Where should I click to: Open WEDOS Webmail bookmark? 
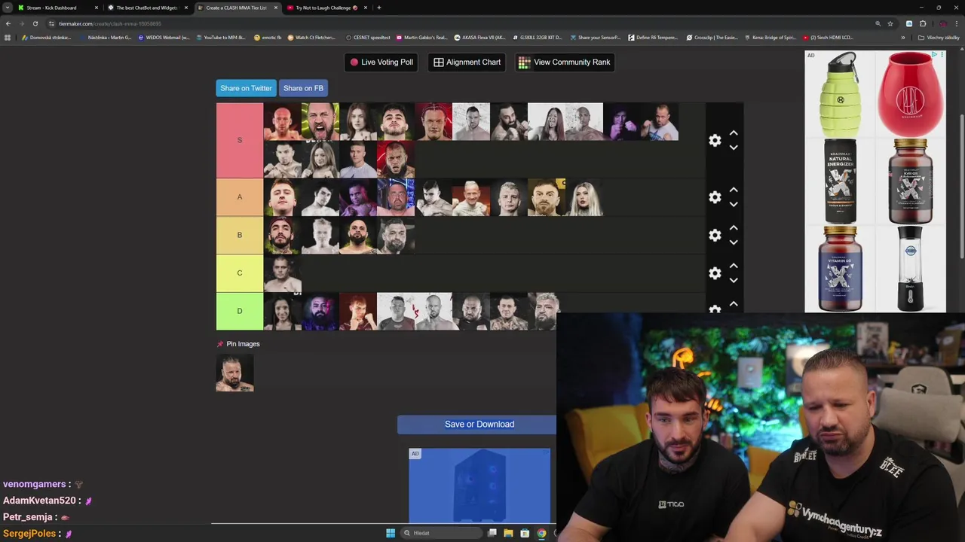tap(164, 37)
